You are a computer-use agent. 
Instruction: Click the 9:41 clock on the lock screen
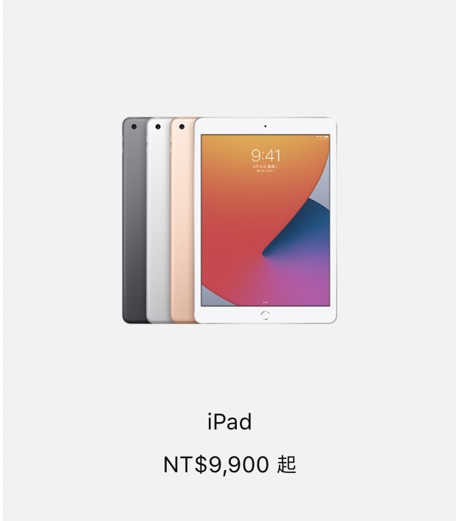[266, 155]
